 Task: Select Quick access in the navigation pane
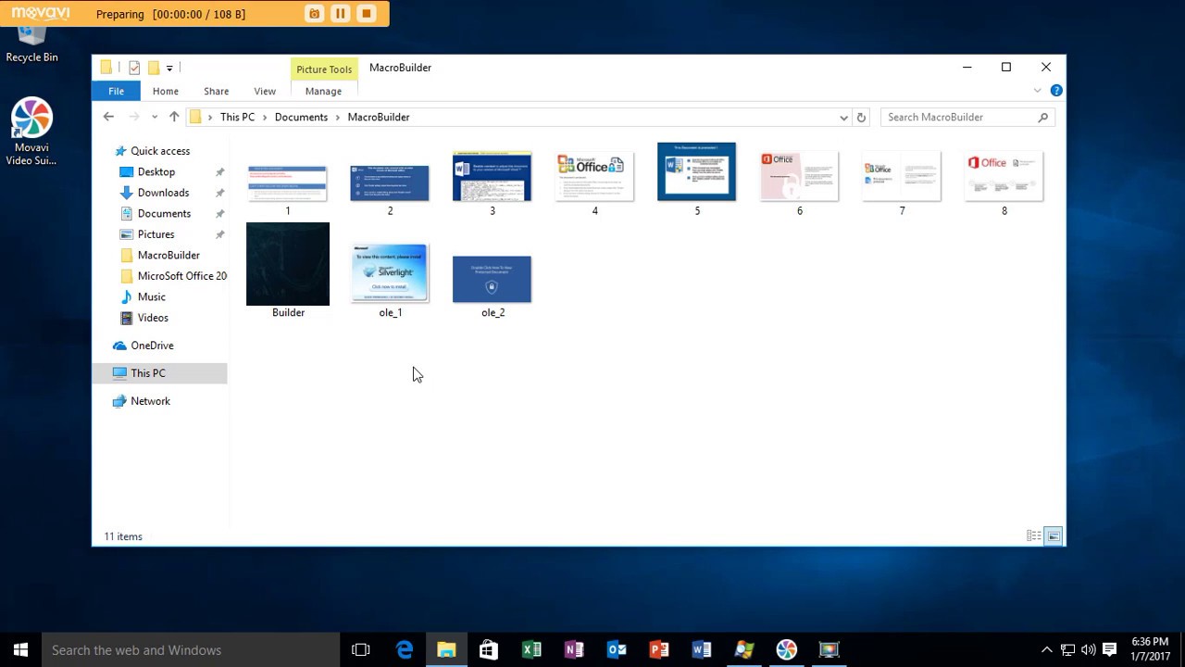(x=160, y=151)
